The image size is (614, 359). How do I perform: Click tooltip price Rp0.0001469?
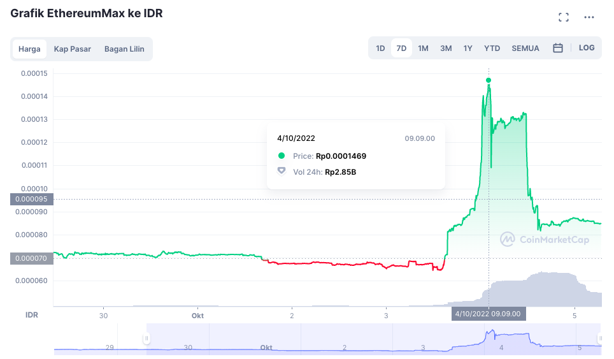pos(341,156)
